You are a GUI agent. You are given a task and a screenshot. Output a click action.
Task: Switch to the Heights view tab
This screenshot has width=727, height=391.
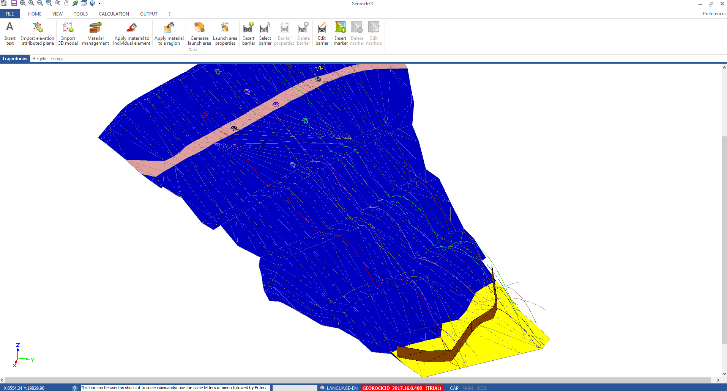pos(39,59)
